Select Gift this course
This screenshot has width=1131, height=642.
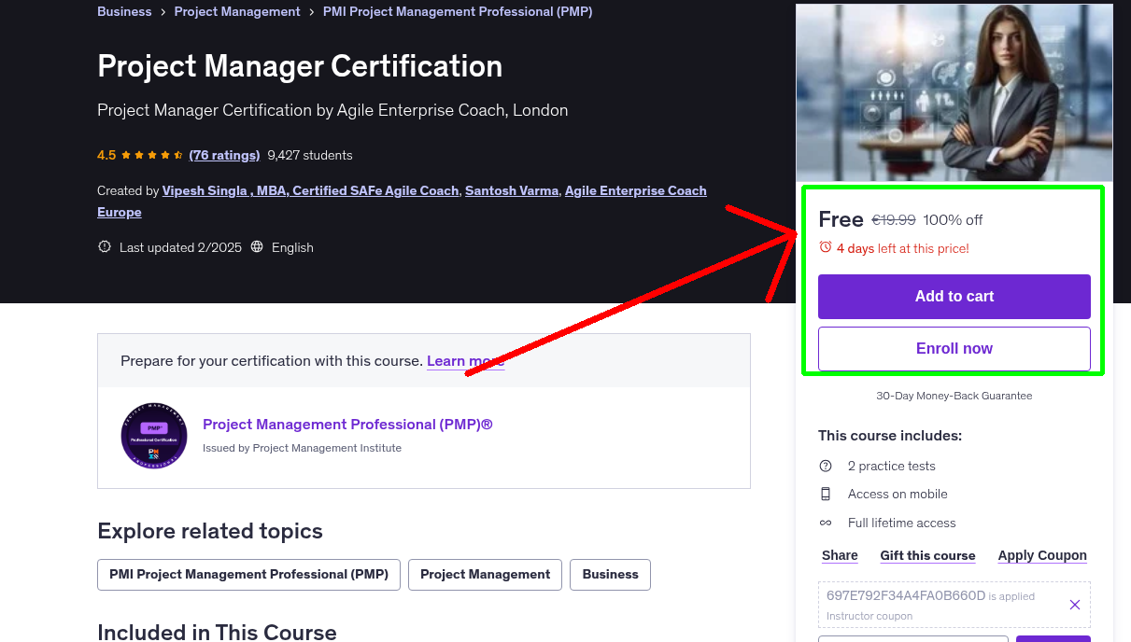click(x=927, y=555)
